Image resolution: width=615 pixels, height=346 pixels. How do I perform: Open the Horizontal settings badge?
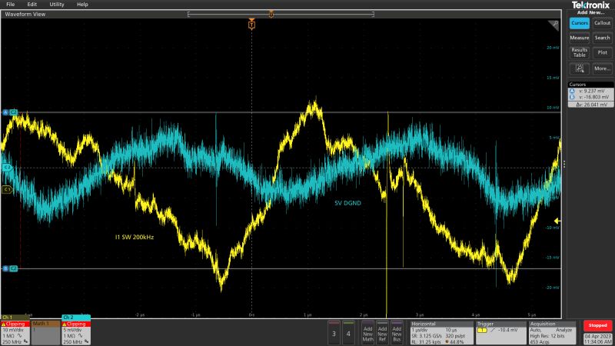pyautogui.click(x=441, y=333)
